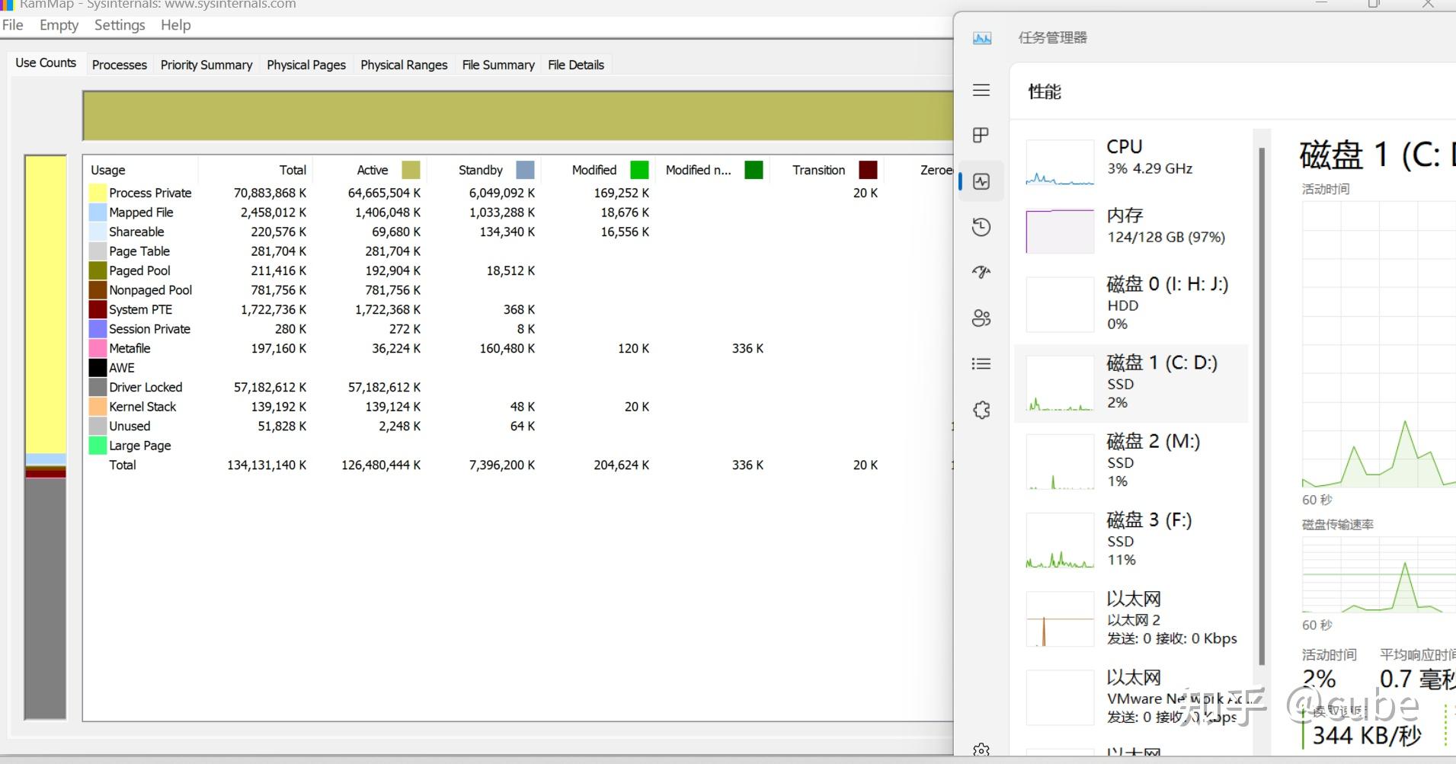Switch to Use Counts tab
Viewport: 1456px width, 764px height.
(46, 63)
